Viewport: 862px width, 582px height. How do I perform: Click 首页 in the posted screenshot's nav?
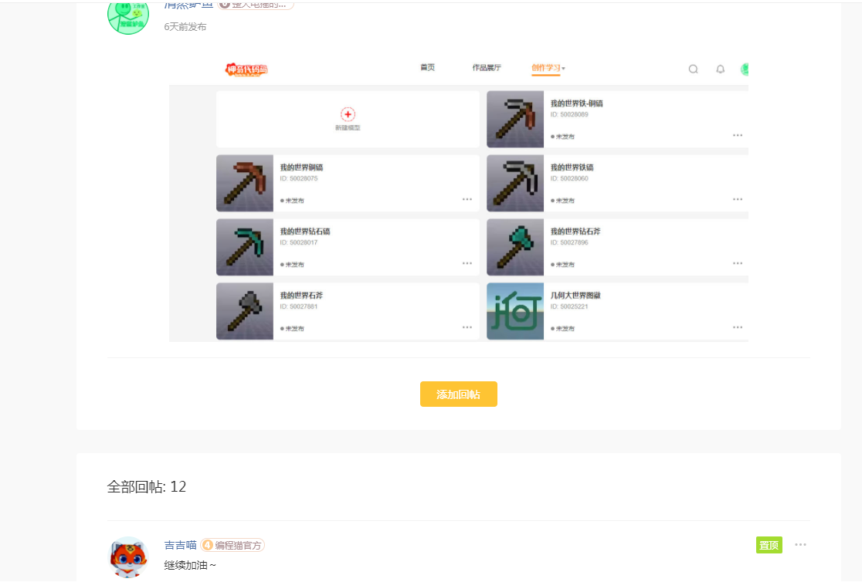[427, 68]
